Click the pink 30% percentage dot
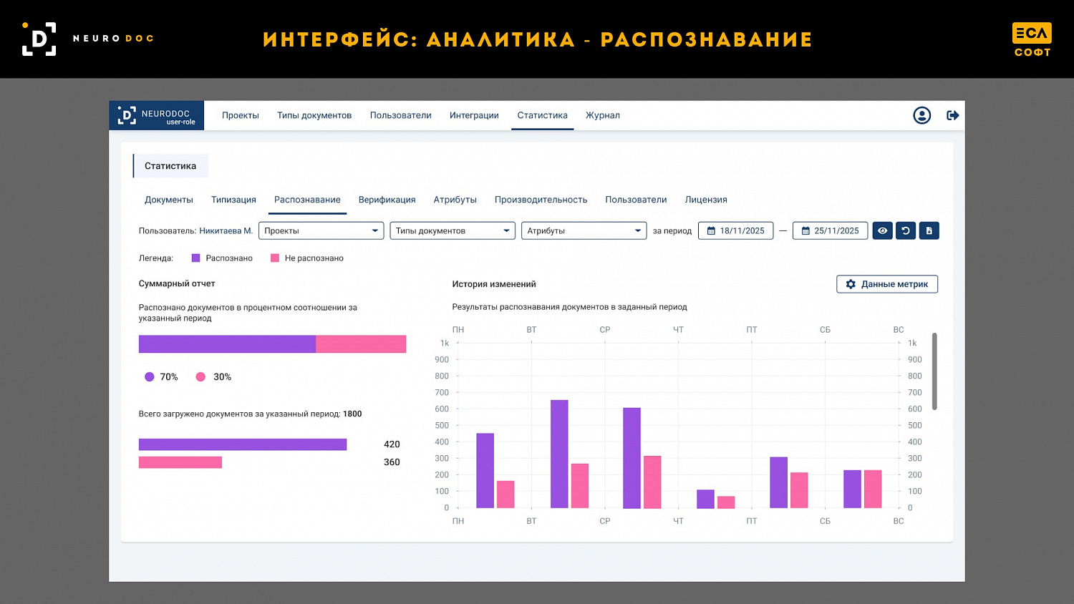 click(200, 377)
